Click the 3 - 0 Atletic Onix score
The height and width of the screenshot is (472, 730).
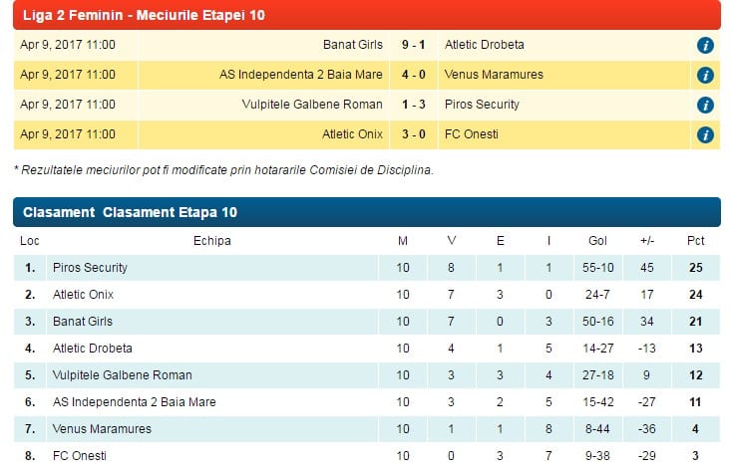click(x=414, y=133)
